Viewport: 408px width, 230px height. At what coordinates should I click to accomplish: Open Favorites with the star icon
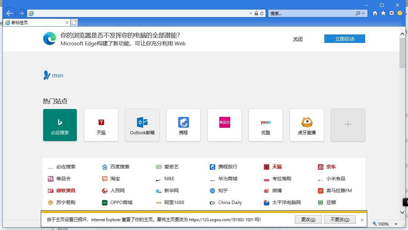(x=383, y=13)
